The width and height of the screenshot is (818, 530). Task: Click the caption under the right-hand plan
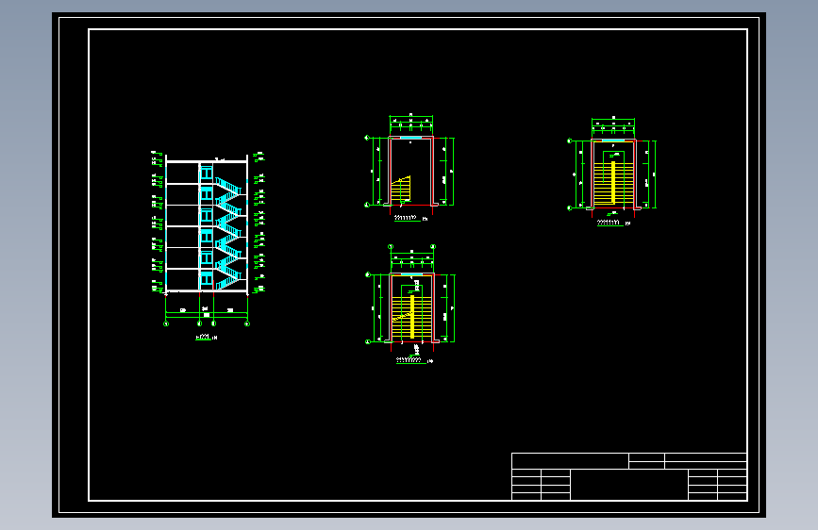[613, 223]
